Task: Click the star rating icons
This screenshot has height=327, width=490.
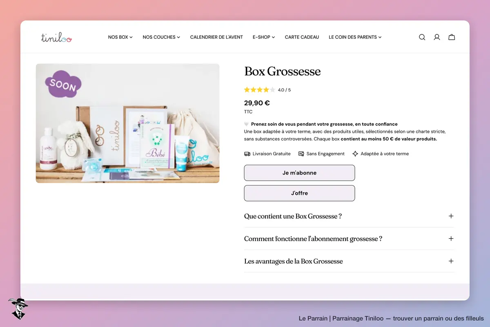Action: [260, 90]
